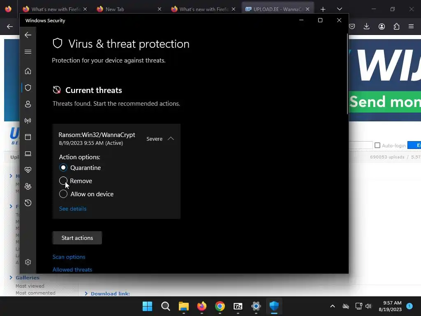Select the Quarantine option
Viewport: 421px width, 316px height.
(x=63, y=168)
